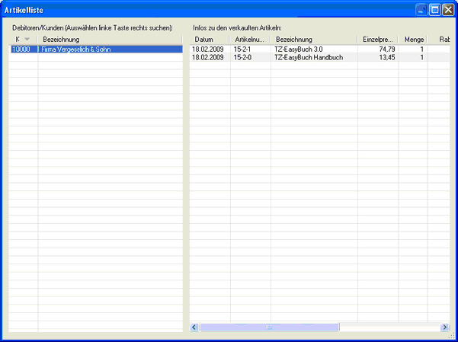
Task: Maximize the Artikelliste window
Action: pyautogui.click(x=434, y=10)
